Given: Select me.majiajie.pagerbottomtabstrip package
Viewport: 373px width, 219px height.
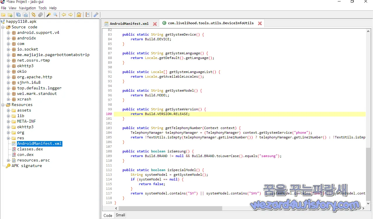Looking at the screenshot, I should click(53, 55).
